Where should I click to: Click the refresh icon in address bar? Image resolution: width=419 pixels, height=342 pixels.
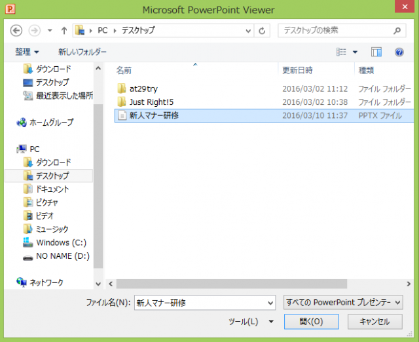coord(263,31)
